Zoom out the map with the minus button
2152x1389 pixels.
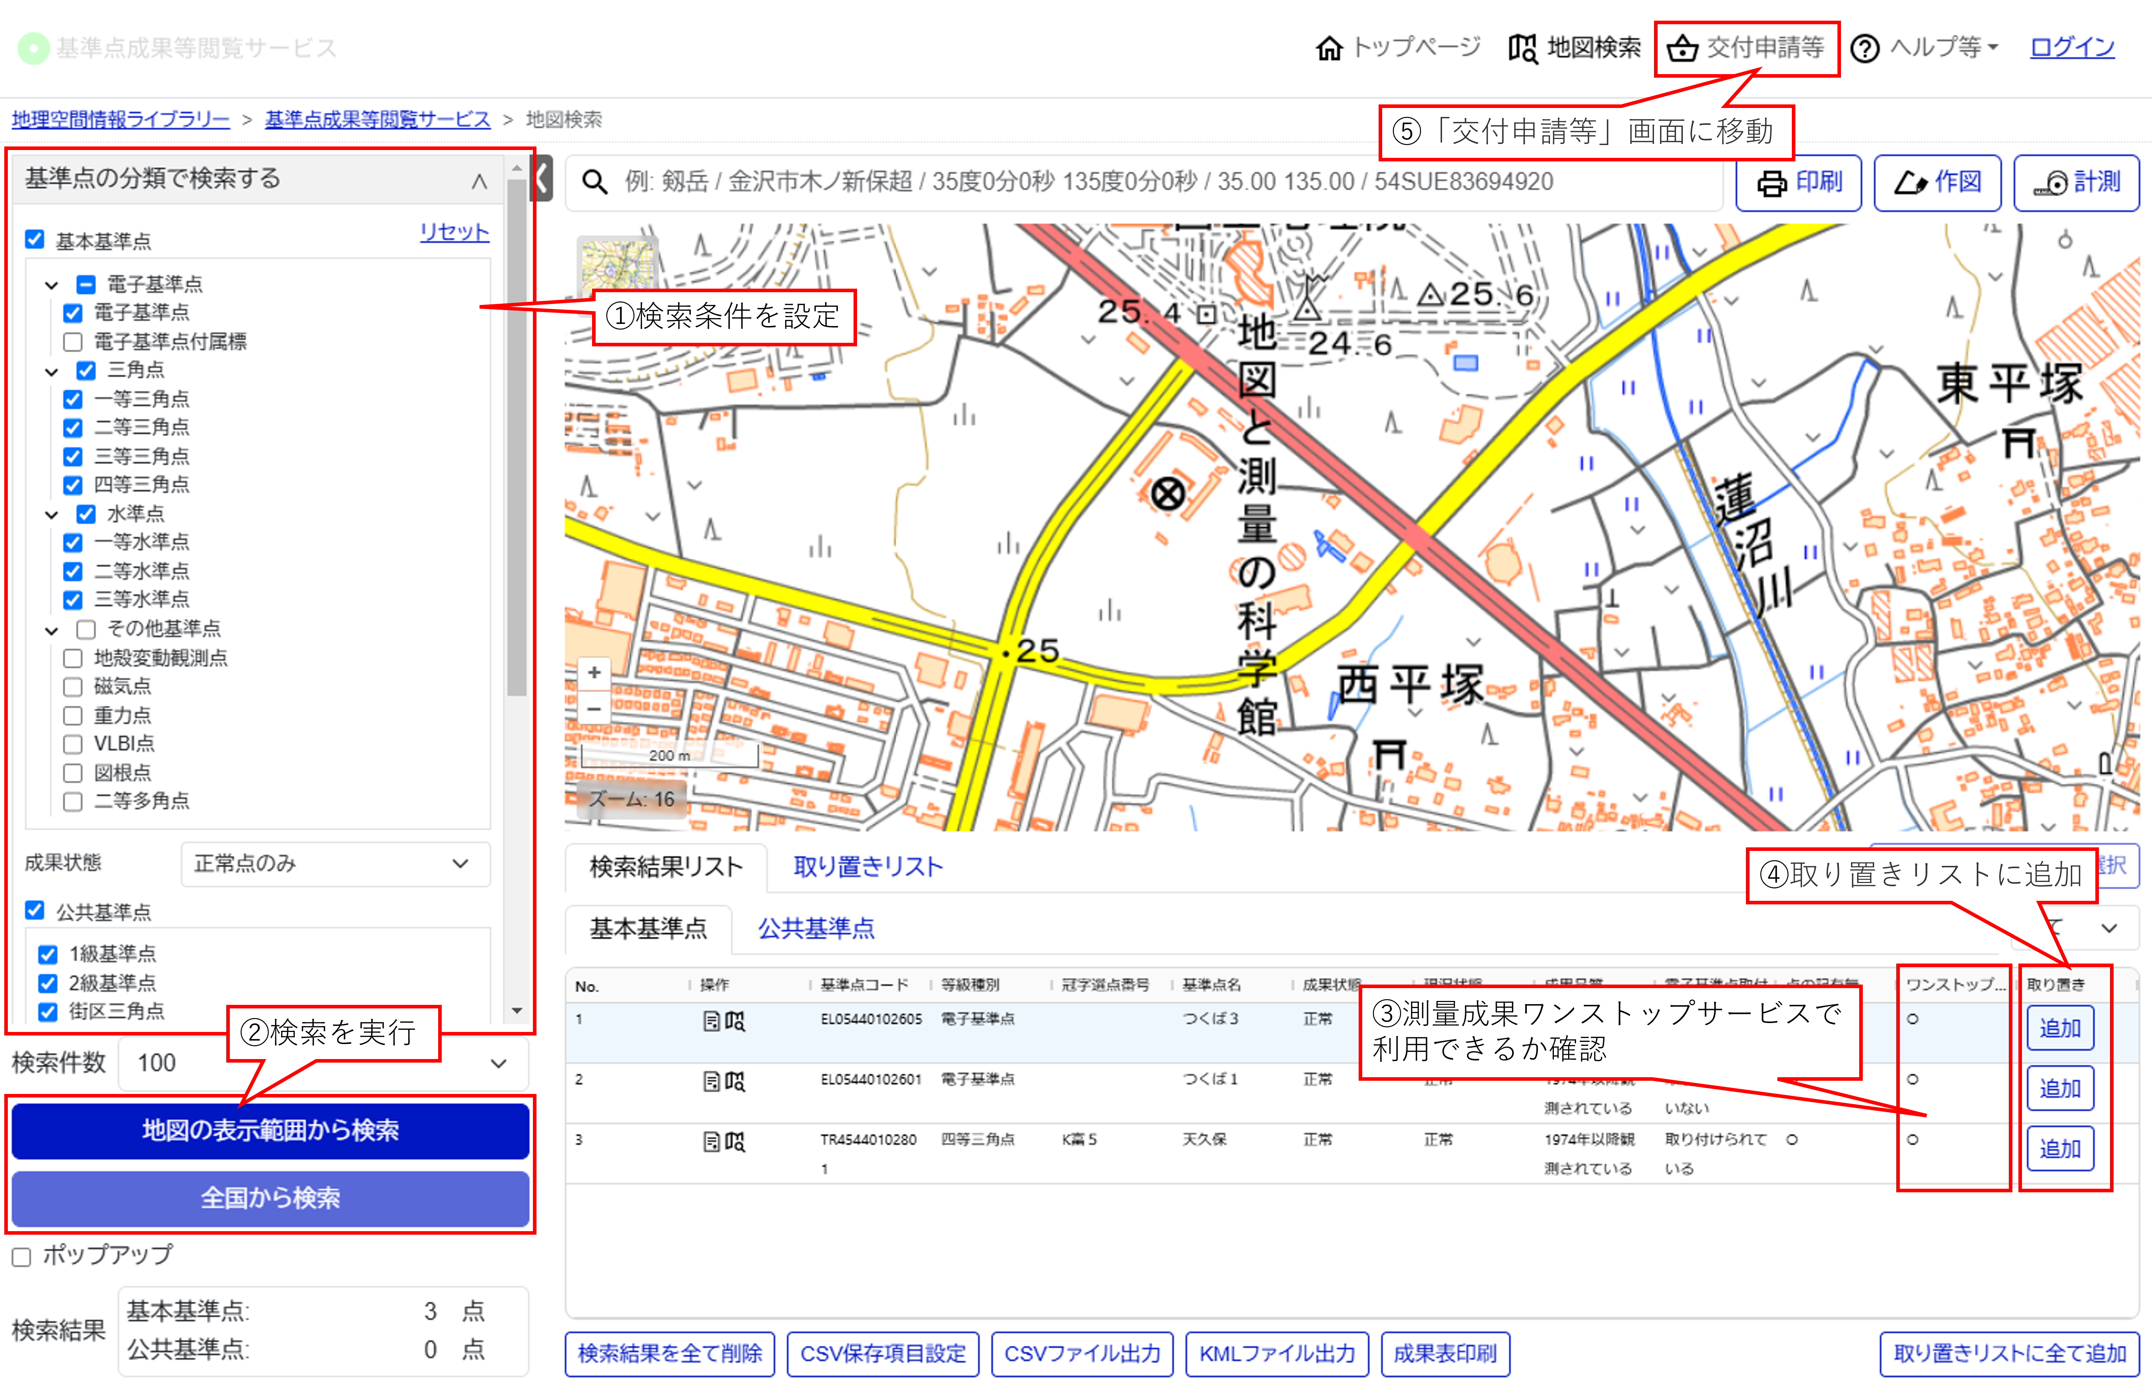pos(594,709)
